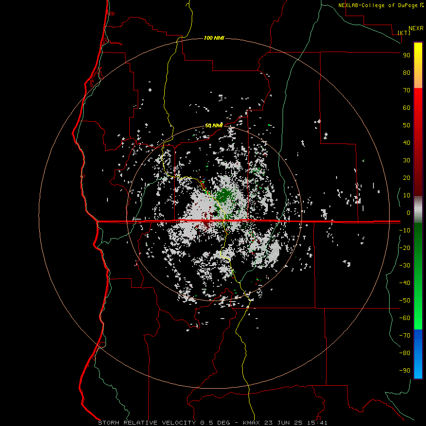This screenshot has height=426, width=426.
Task: Click the KMAX station identifier
Action: (x=251, y=423)
